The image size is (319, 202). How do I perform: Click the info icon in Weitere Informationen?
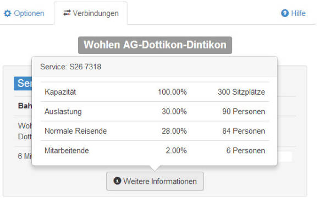[x=117, y=181]
